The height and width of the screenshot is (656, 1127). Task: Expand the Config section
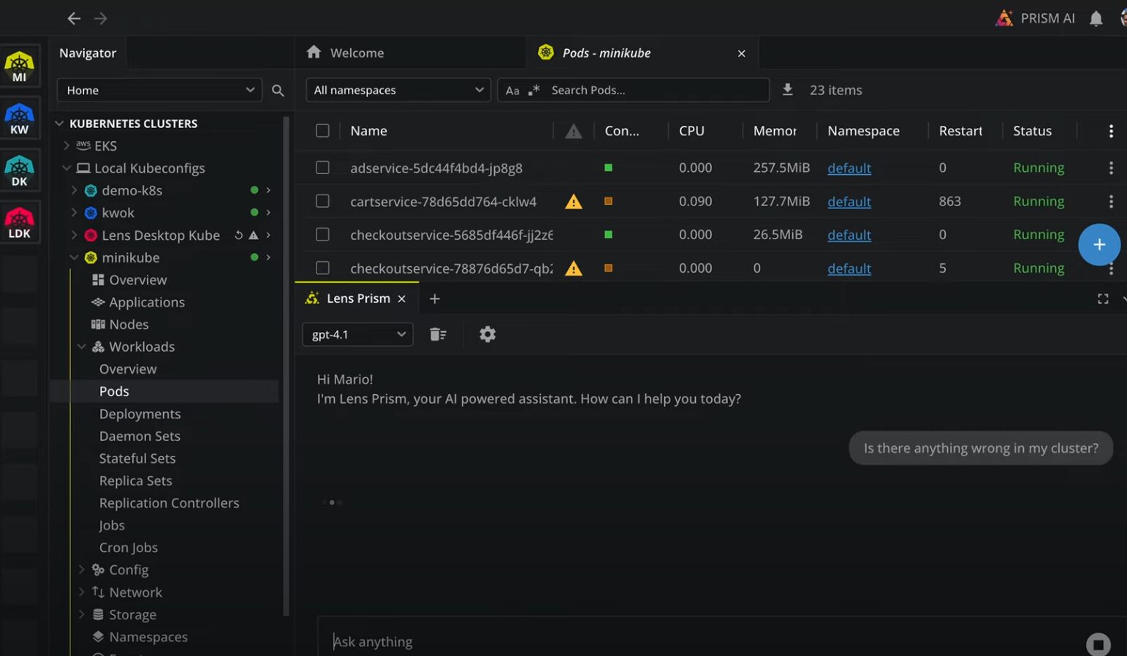tap(81, 570)
